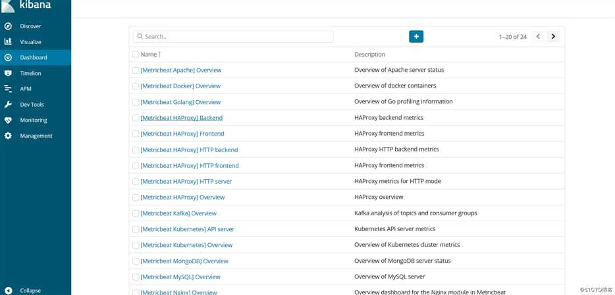Open Visualize from the sidebar
Image resolution: width=615 pixels, height=295 pixels.
point(30,42)
